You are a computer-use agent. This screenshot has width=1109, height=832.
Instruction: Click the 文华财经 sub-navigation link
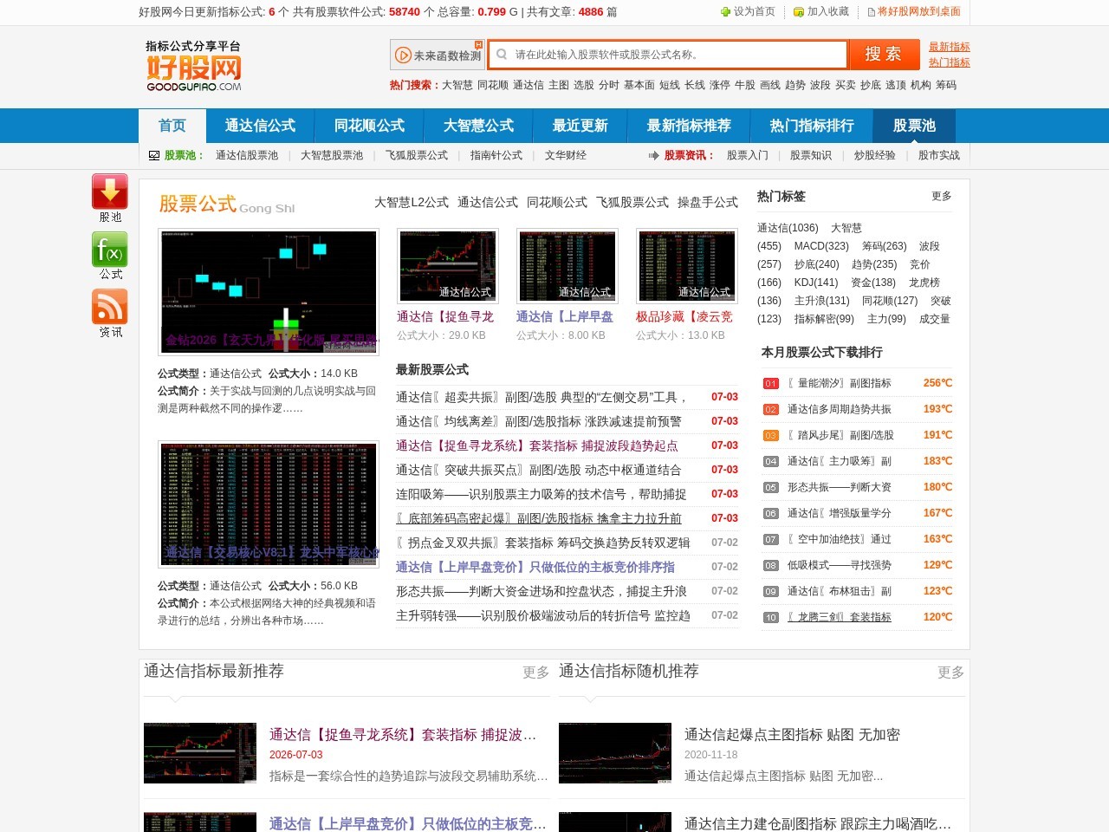pyautogui.click(x=566, y=156)
